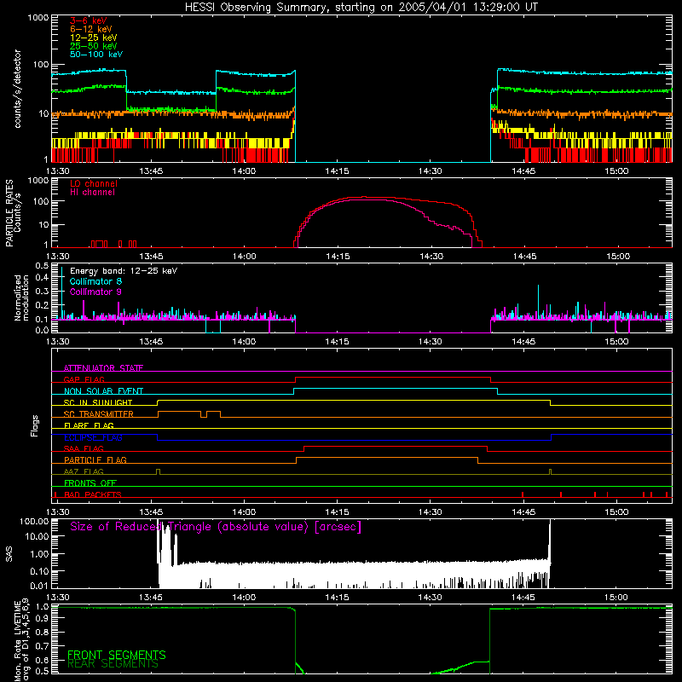Click the 0.9 value on the livetime axis

pyautogui.click(x=42, y=620)
